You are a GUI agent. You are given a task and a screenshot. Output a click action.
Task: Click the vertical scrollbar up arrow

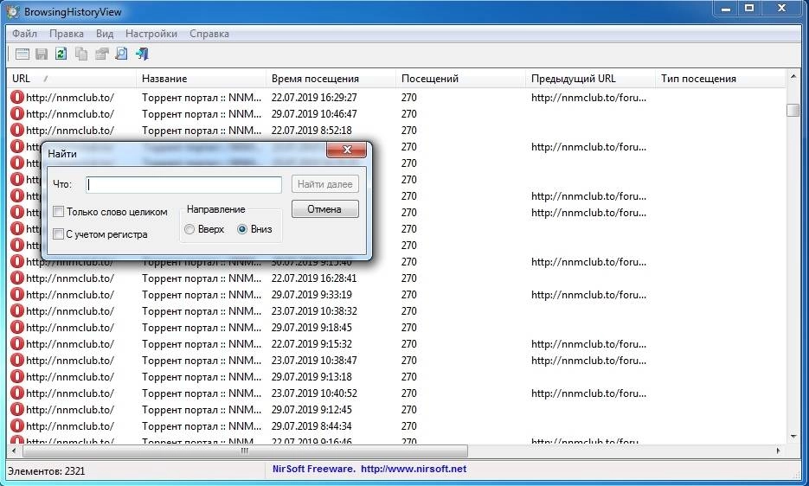pyautogui.click(x=793, y=77)
